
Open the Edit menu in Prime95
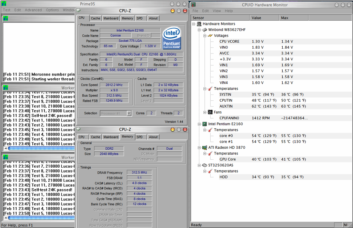pos(18,10)
